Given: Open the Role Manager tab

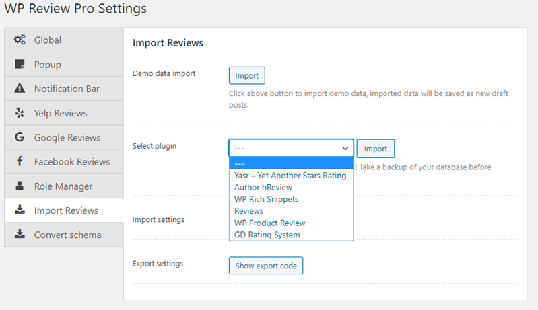Looking at the screenshot, I should (x=64, y=186).
